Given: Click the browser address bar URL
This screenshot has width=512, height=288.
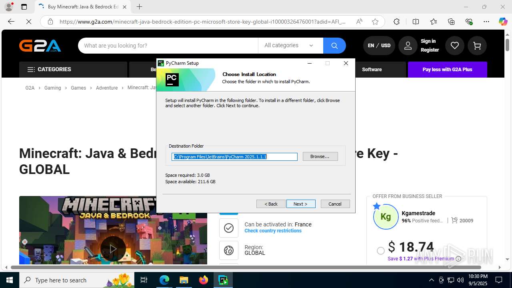Looking at the screenshot, I should coord(202,22).
